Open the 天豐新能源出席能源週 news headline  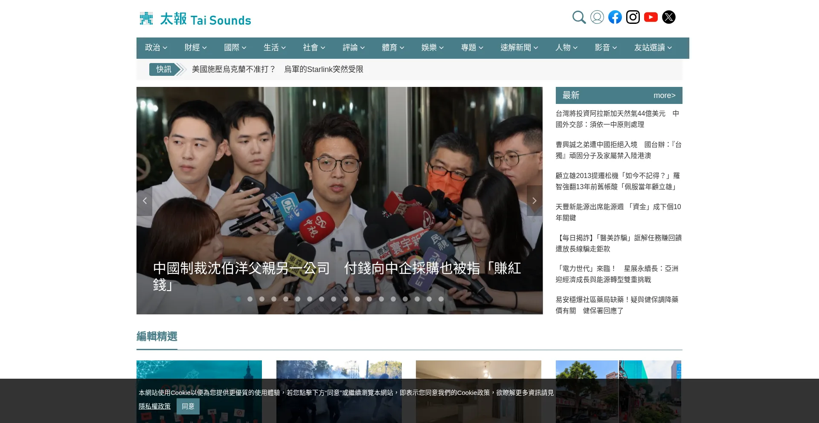point(619,212)
